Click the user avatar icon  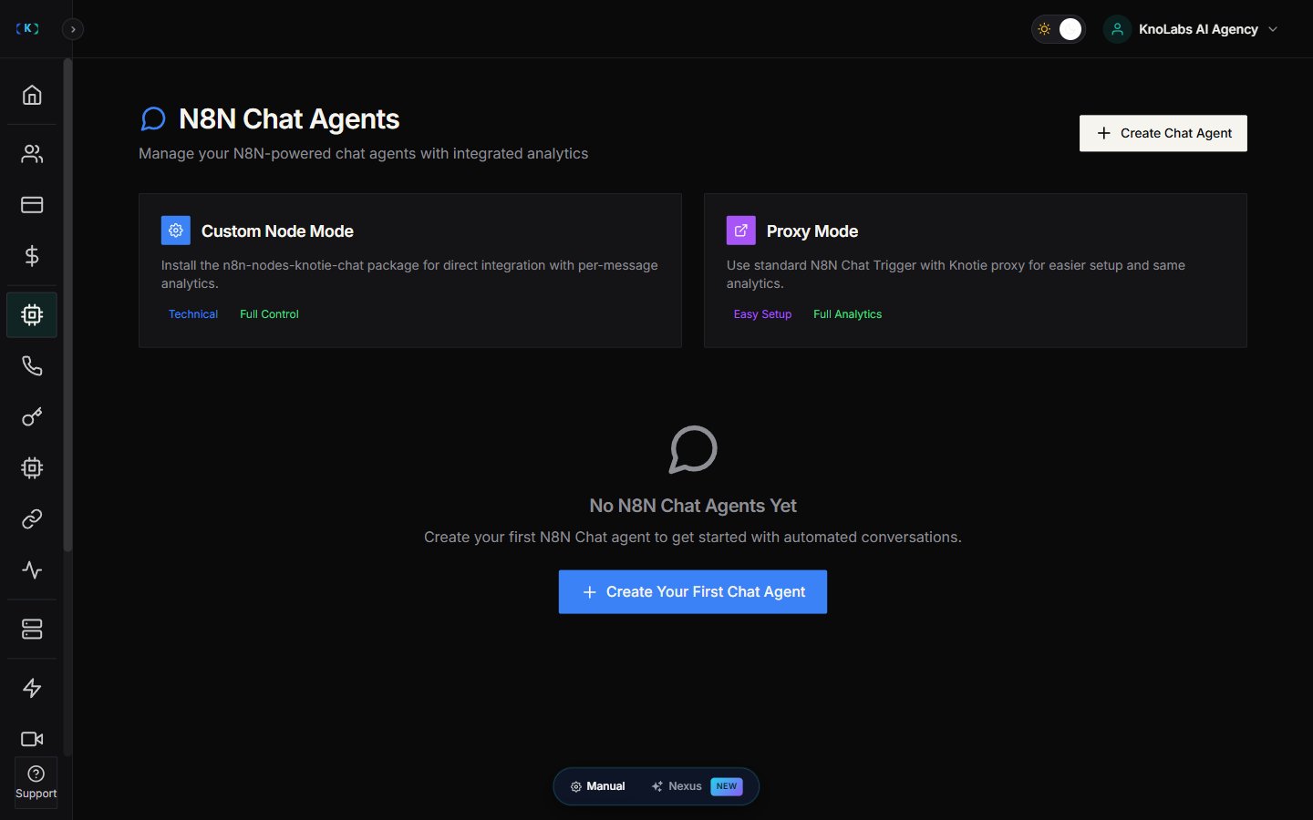pyautogui.click(x=1117, y=29)
